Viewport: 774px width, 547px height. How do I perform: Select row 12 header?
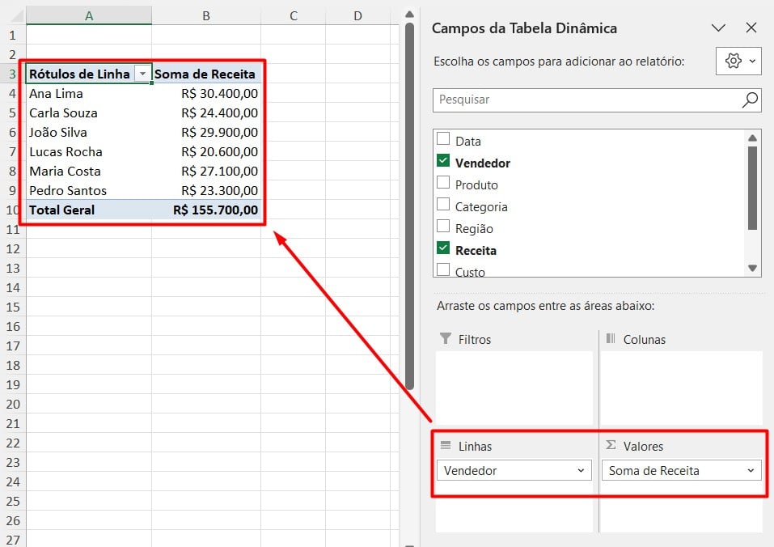(12, 248)
